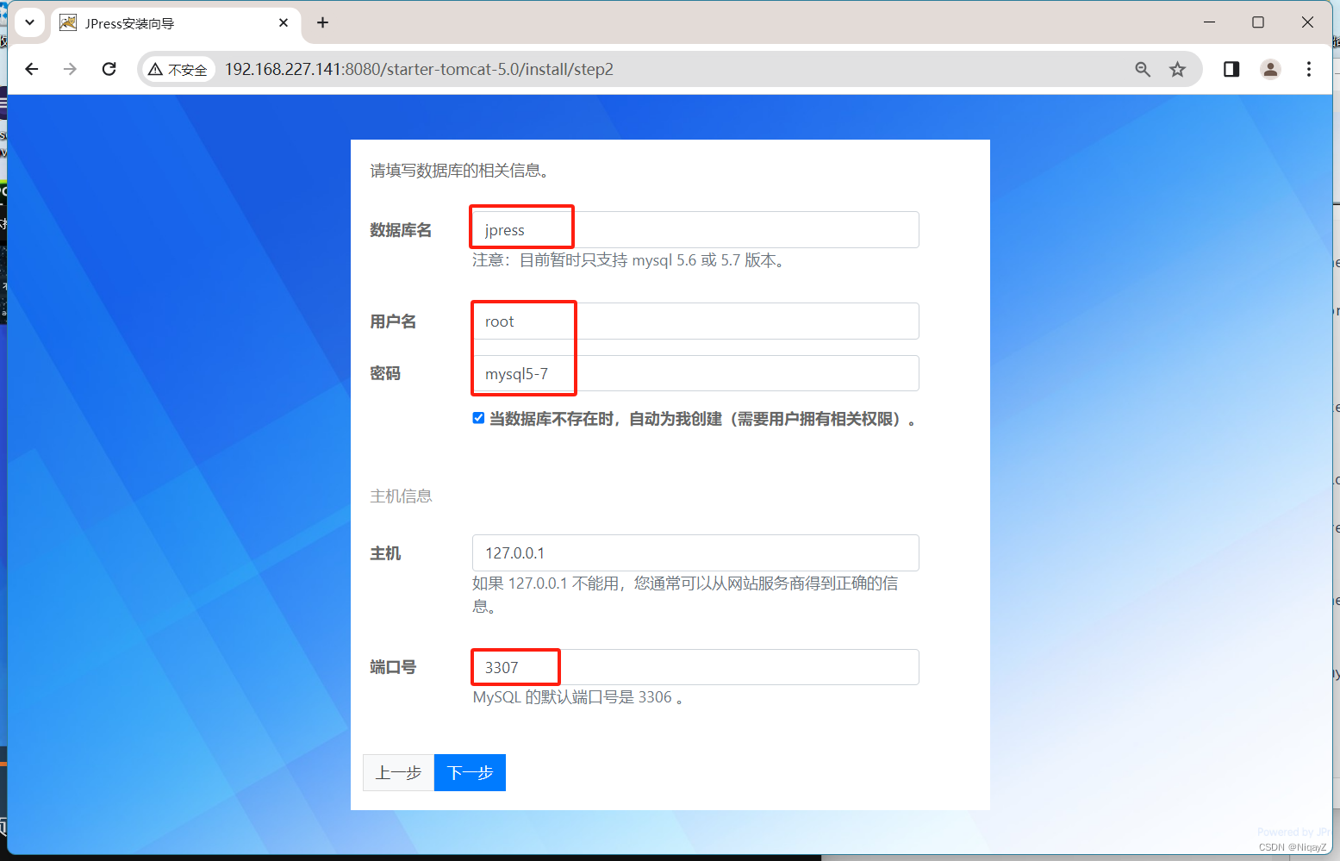This screenshot has height=861, width=1340.
Task: Reload the JPress install page
Action: 109,69
